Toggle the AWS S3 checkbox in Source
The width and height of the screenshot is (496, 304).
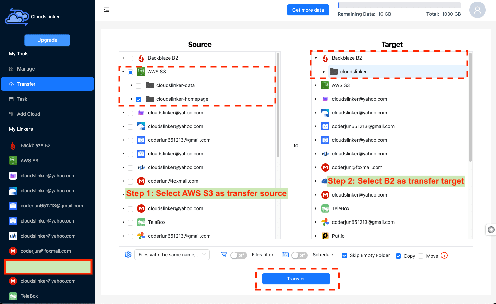coord(130,72)
